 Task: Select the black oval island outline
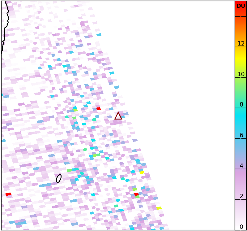click(x=59, y=178)
